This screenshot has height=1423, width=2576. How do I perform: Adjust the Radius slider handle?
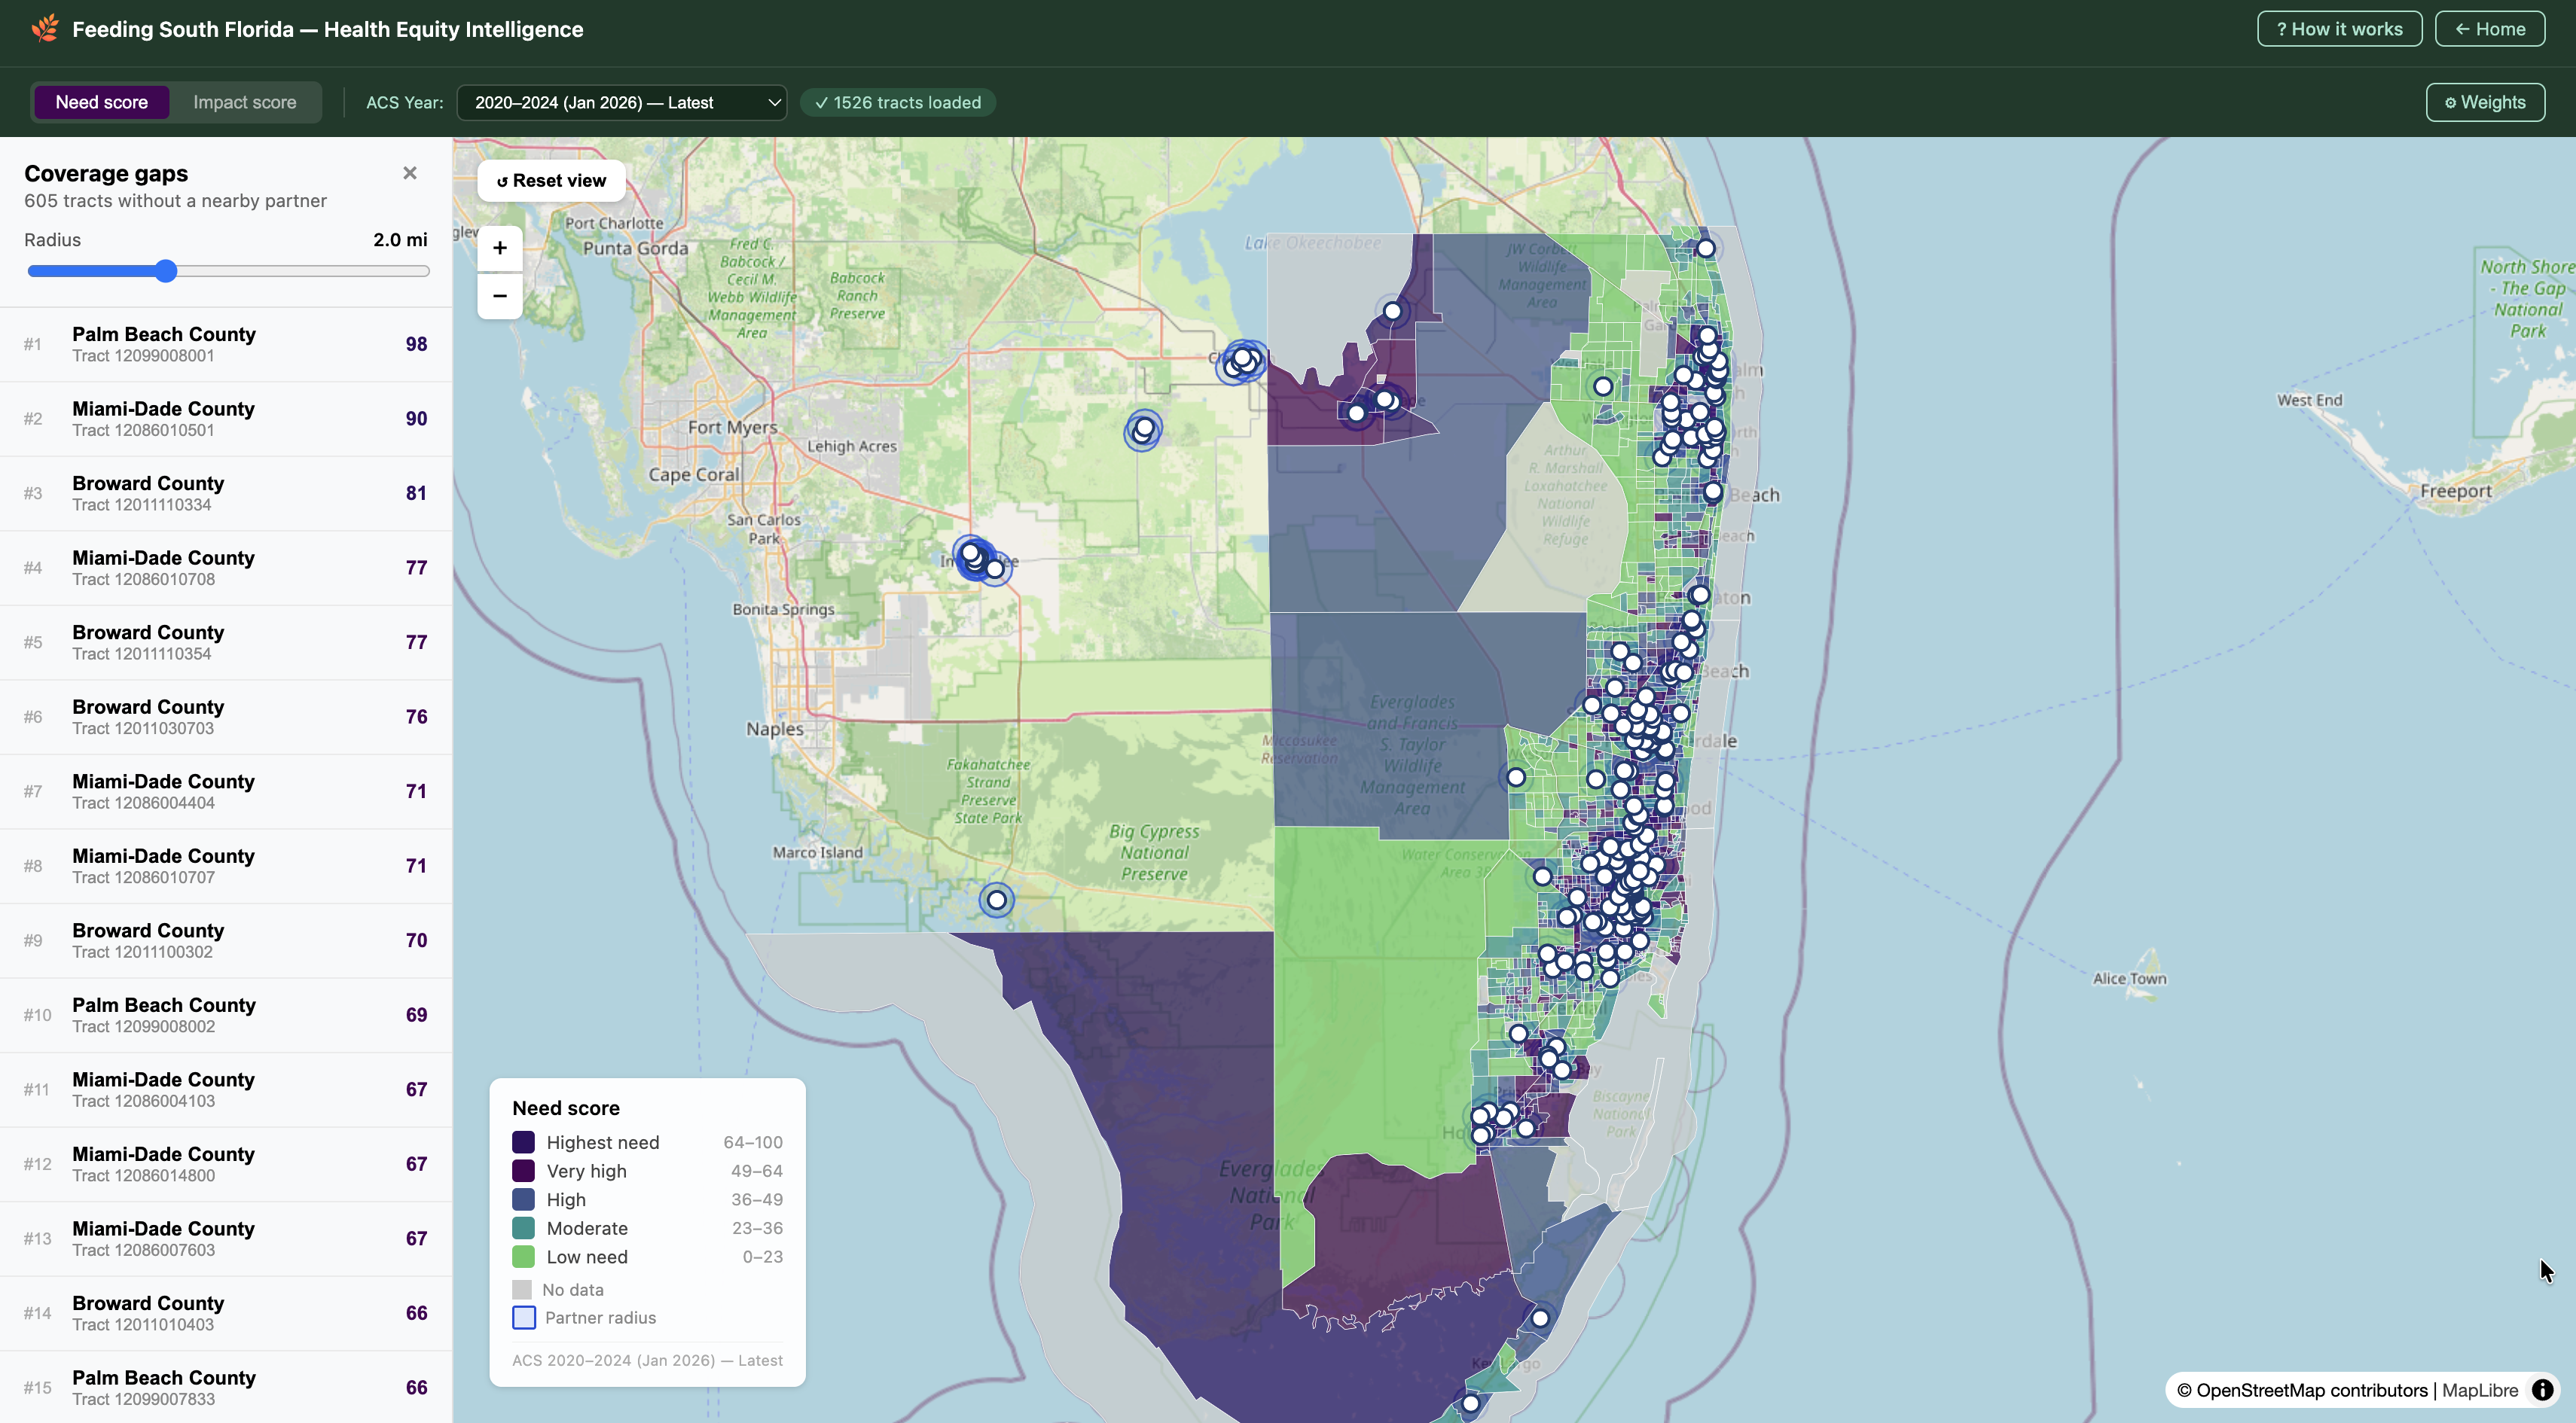166,271
